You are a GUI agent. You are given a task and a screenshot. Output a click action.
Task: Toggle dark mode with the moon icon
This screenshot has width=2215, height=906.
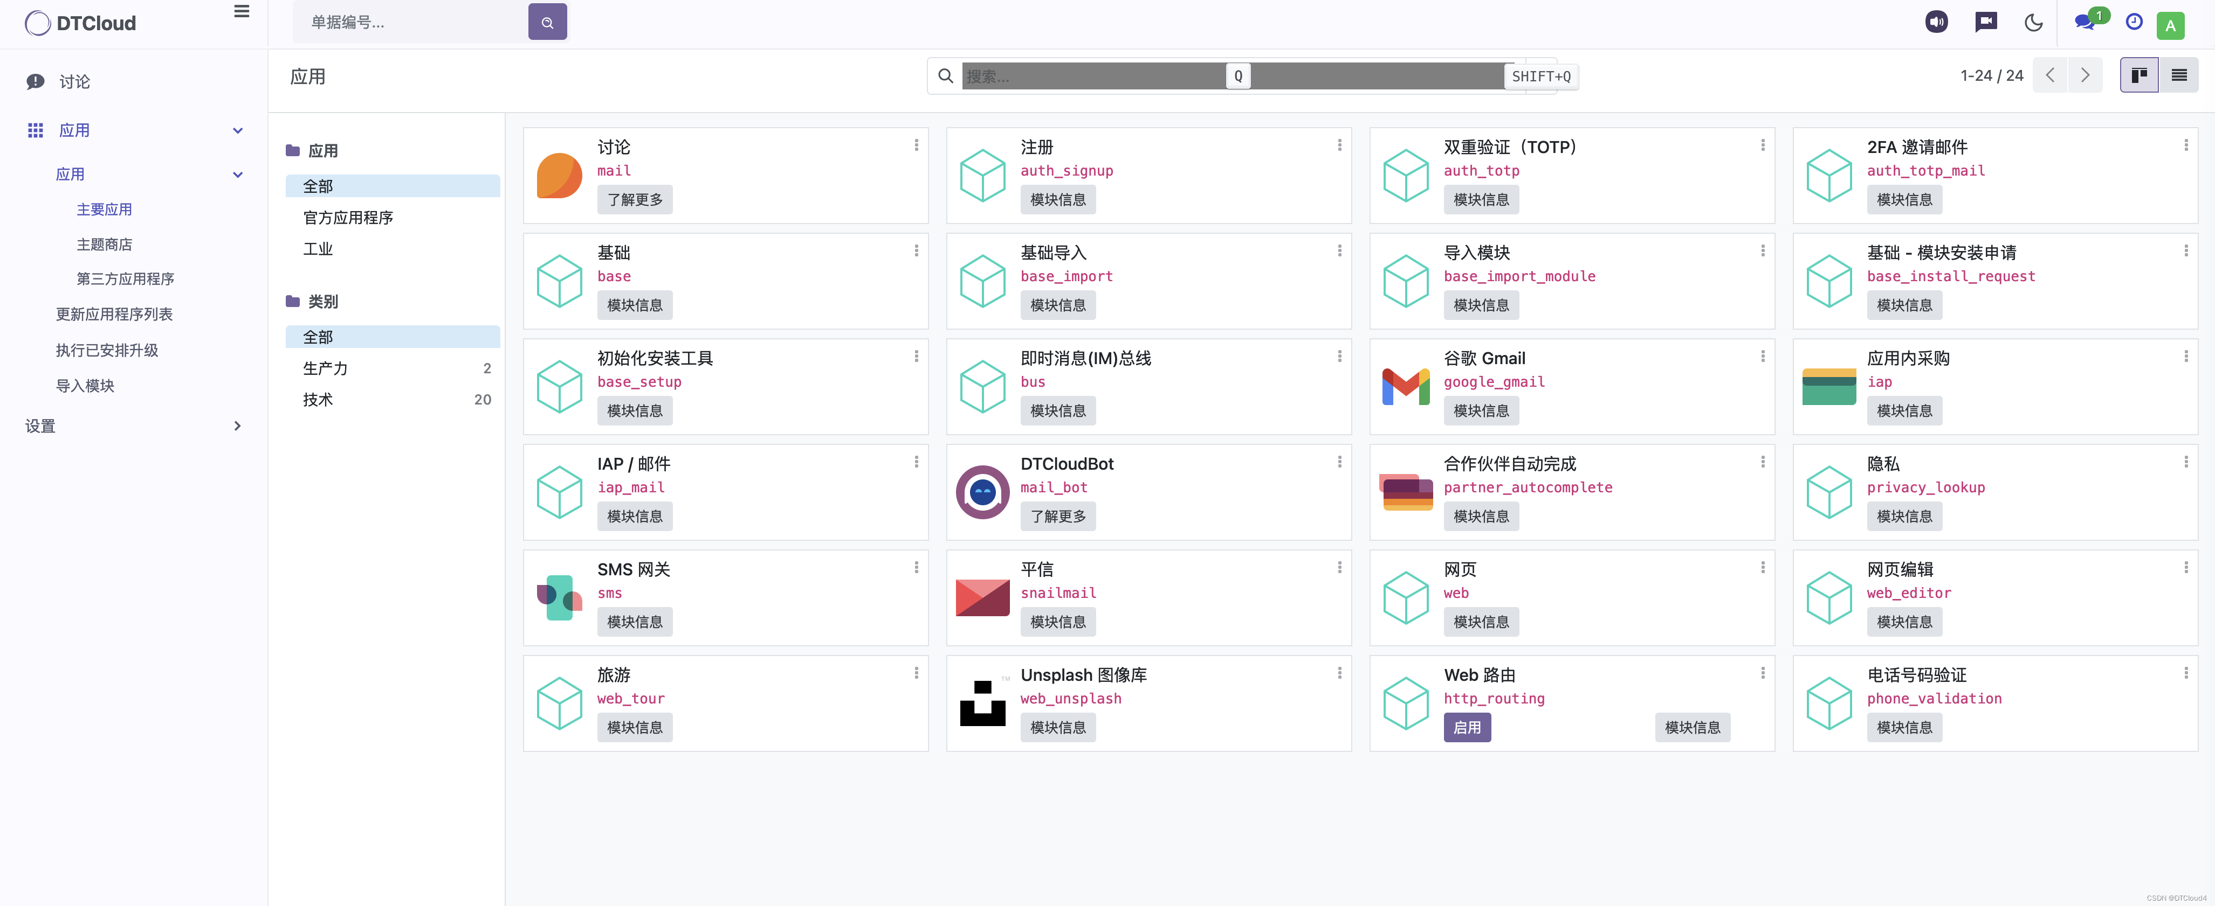(x=2033, y=22)
